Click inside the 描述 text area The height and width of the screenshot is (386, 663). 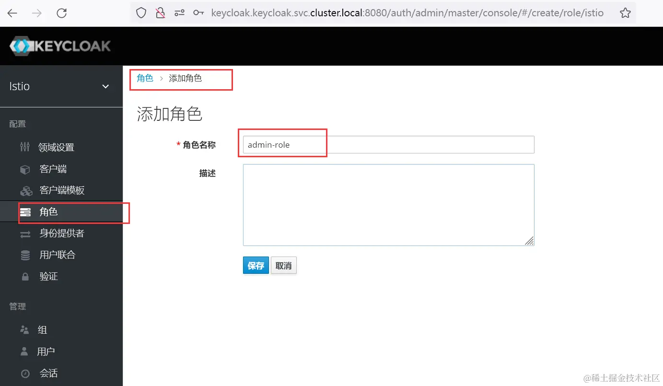pyautogui.click(x=388, y=205)
